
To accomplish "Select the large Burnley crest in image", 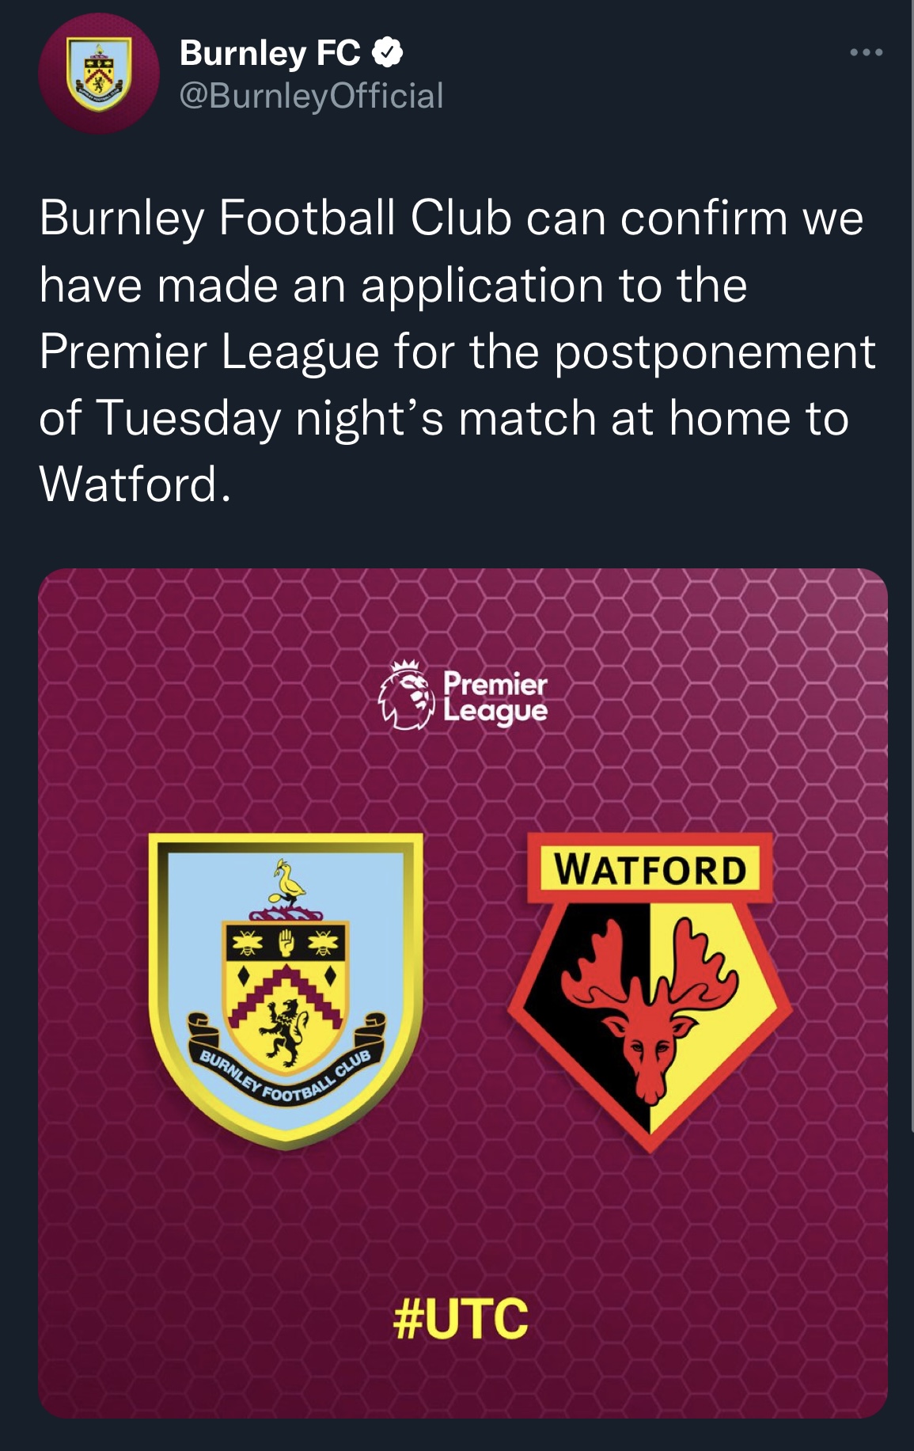I will 286,989.
